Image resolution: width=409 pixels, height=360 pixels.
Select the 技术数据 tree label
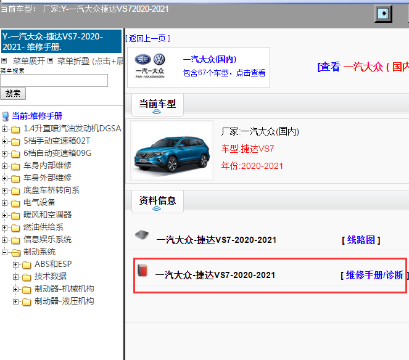pyautogui.click(x=51, y=277)
